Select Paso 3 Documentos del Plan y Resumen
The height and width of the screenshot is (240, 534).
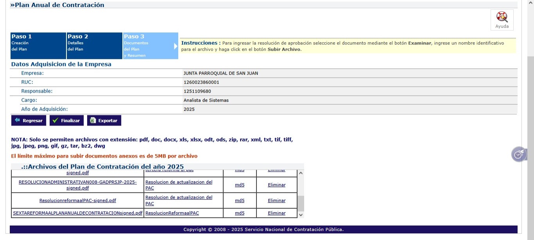point(148,46)
